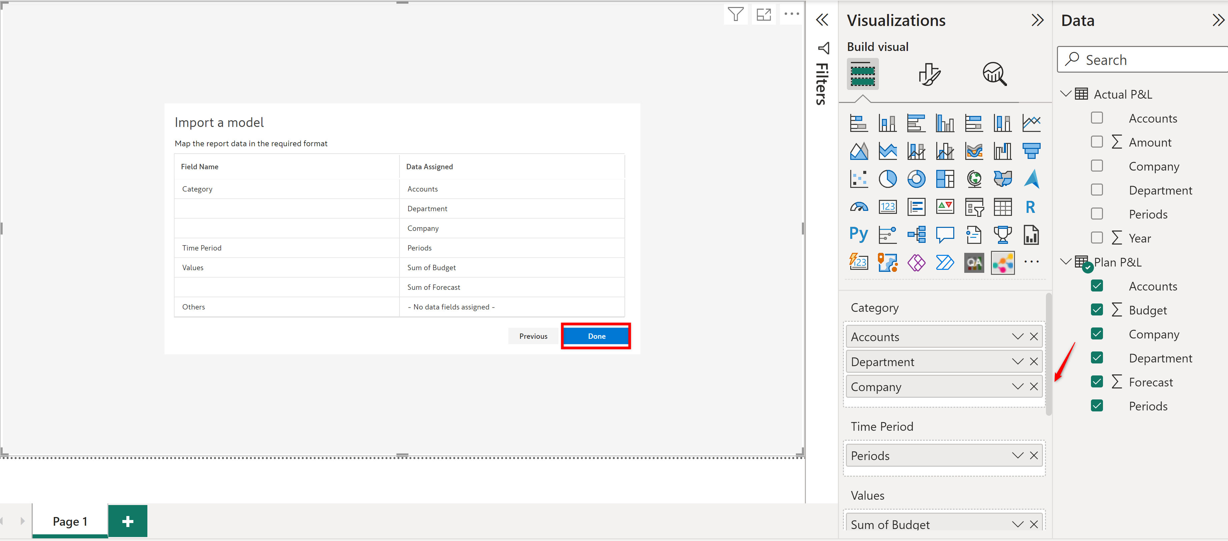Open the Format visual paintbrush pane
Viewport: 1228px width, 541px height.
click(929, 74)
